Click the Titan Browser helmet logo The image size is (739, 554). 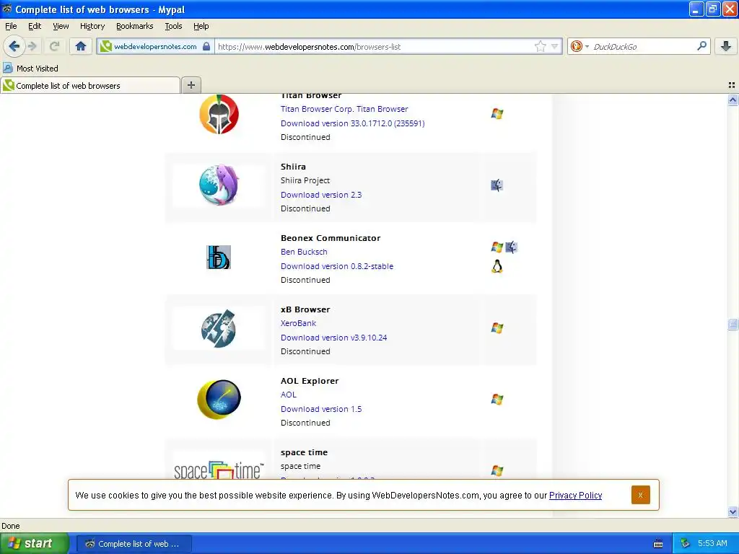coord(219,114)
